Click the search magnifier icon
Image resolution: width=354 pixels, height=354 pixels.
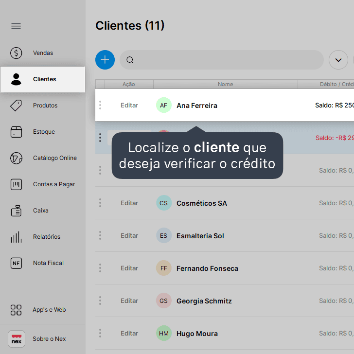point(130,60)
